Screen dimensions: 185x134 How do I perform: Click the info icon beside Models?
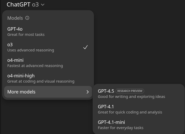tap(27, 18)
